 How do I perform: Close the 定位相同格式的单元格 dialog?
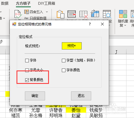coord(102,24)
